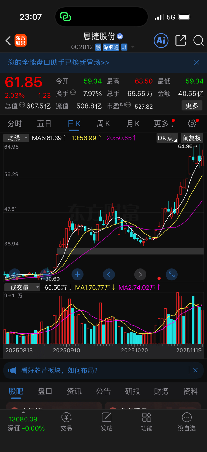This screenshot has width=207, height=452.
Task: Tap the 融 margin badge
Action: (x=98, y=47)
